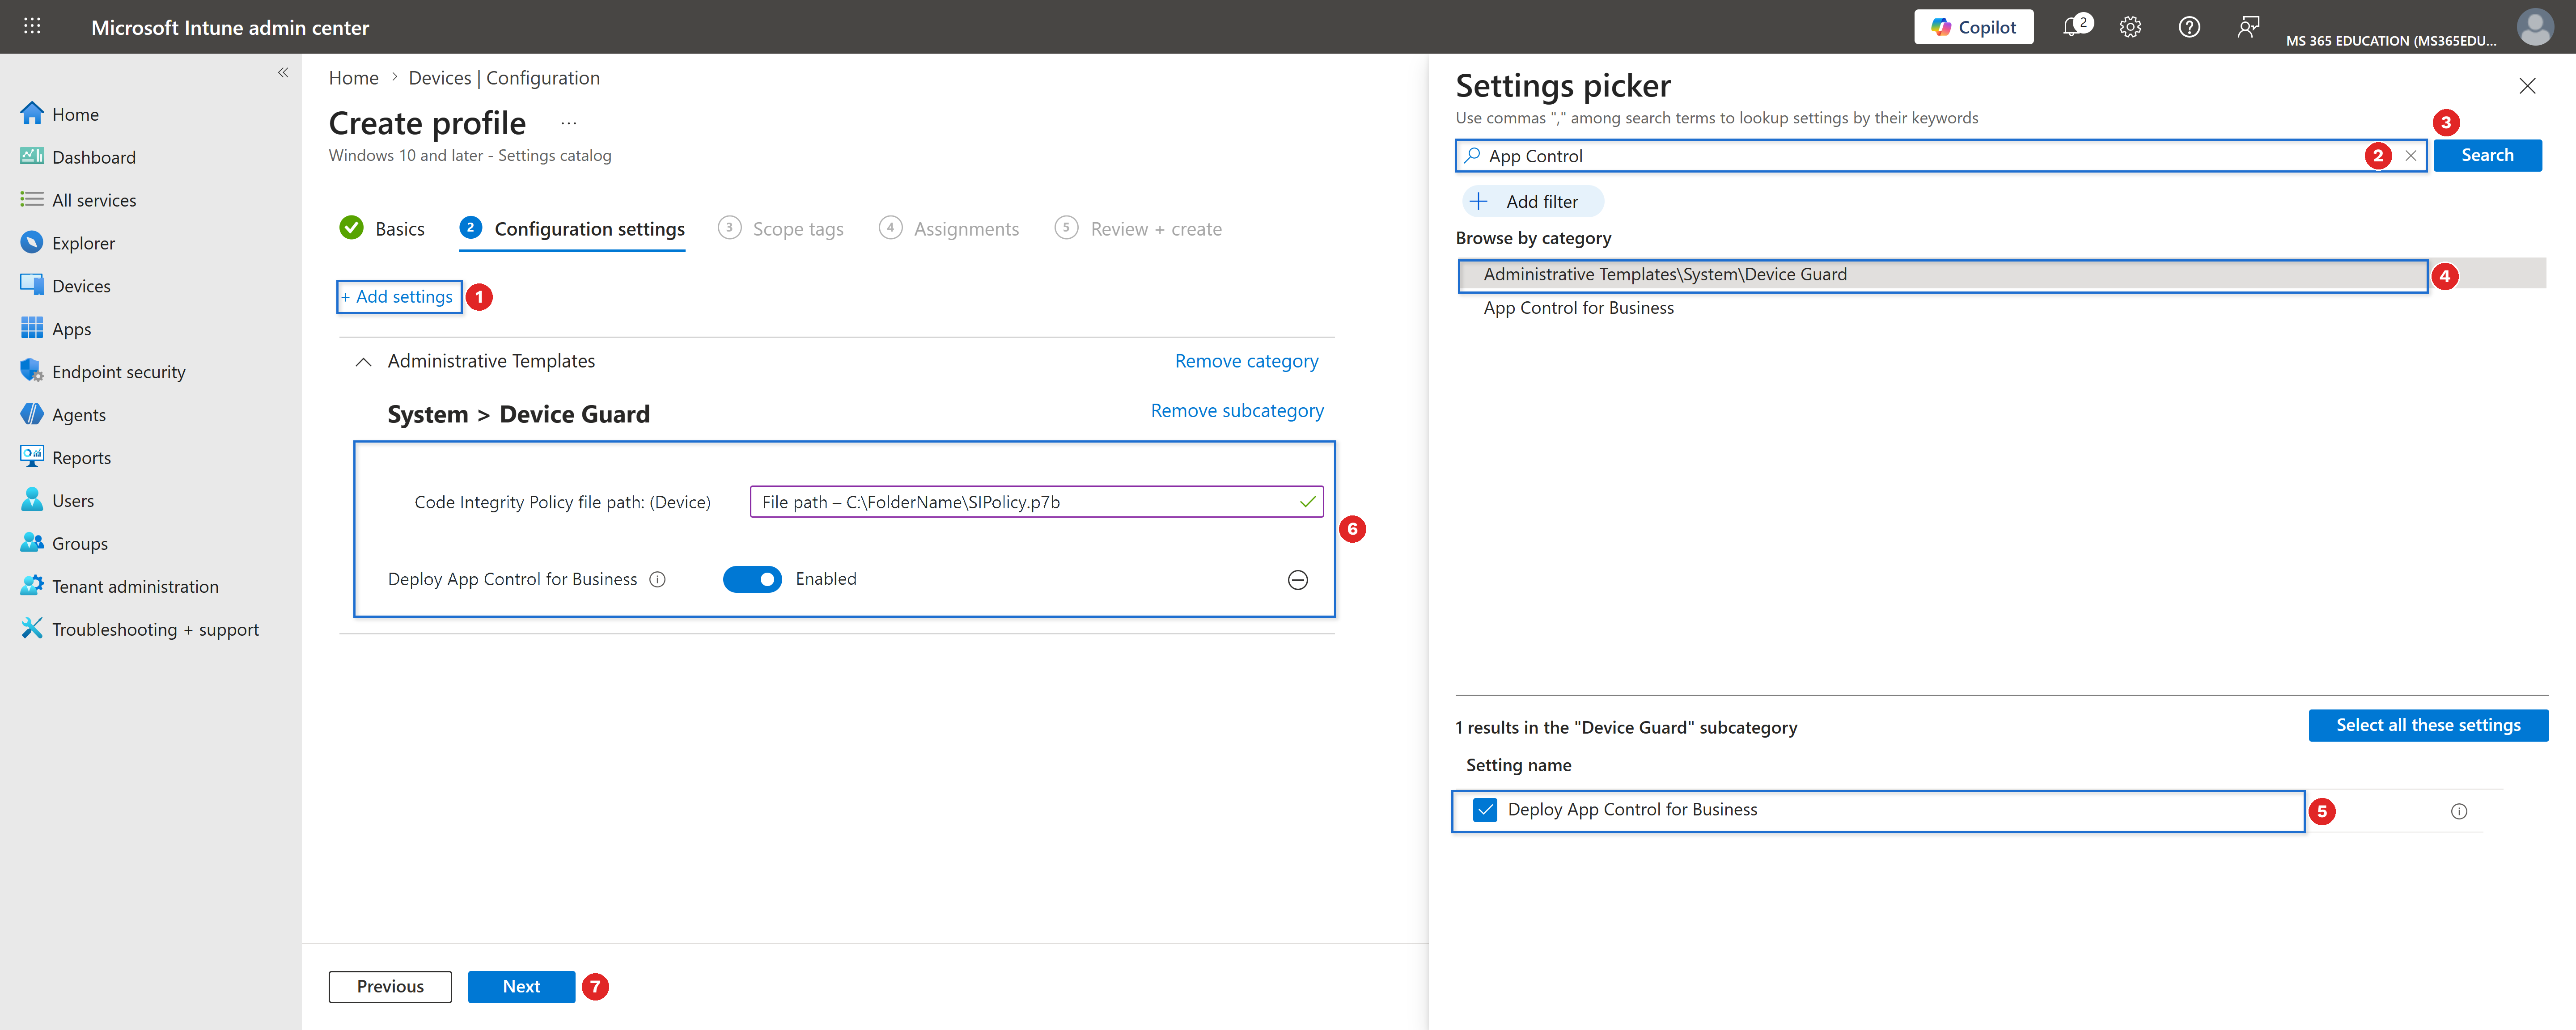Open Troubleshooting + support in sidebar

pos(139,630)
